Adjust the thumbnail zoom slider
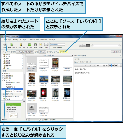Viewport: 123px width, 139px height. [x=29, y=120]
